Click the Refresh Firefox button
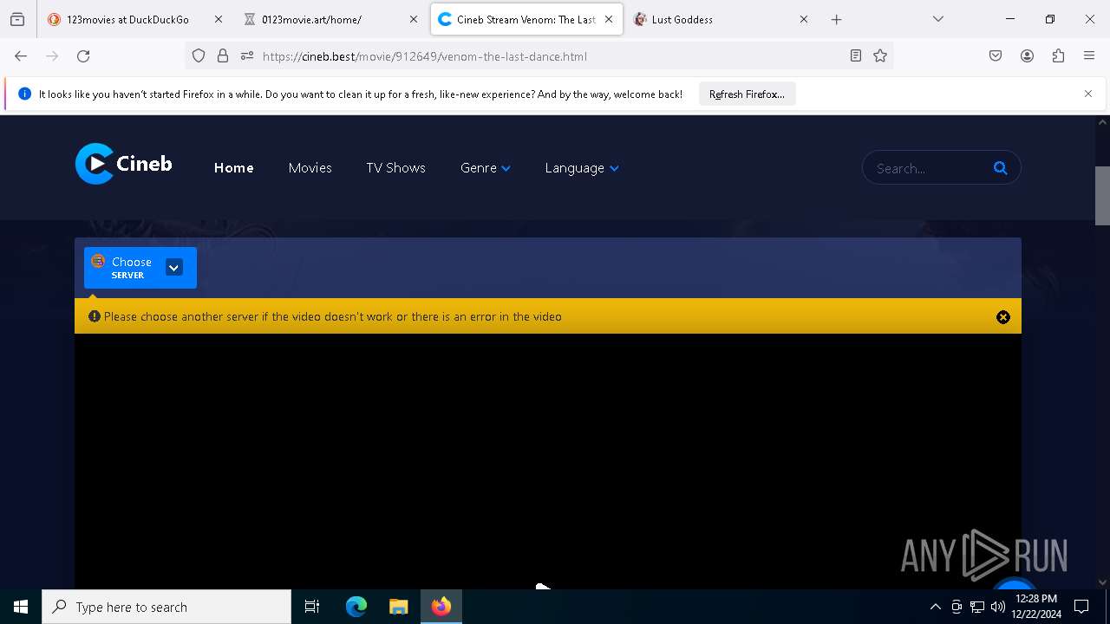 pyautogui.click(x=747, y=94)
